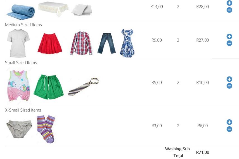Increase quantity of Medium Sized Items
239x159 pixels.
point(229,37)
